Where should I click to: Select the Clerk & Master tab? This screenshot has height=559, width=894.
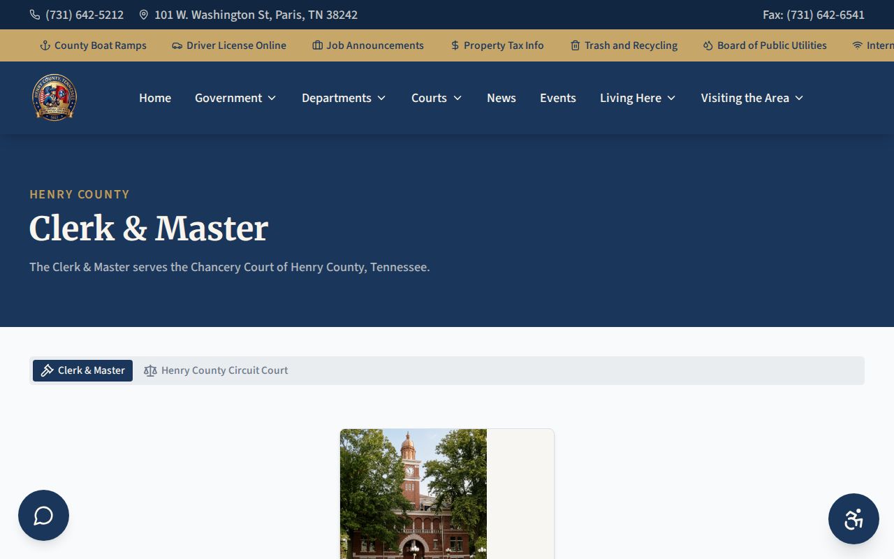coord(82,370)
